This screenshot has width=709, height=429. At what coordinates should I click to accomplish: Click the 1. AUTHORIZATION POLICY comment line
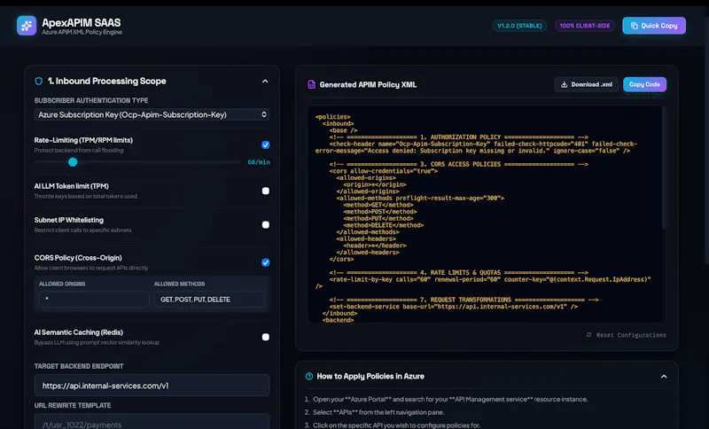tap(458, 137)
